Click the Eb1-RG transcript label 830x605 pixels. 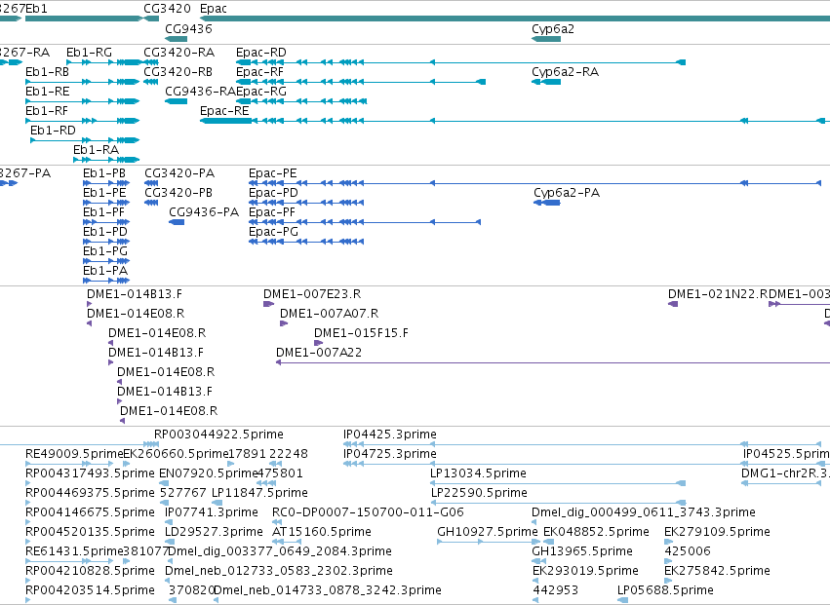[x=89, y=53]
